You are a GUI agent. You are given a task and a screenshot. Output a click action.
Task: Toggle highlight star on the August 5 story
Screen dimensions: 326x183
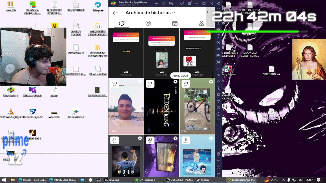[x=211, y=138]
